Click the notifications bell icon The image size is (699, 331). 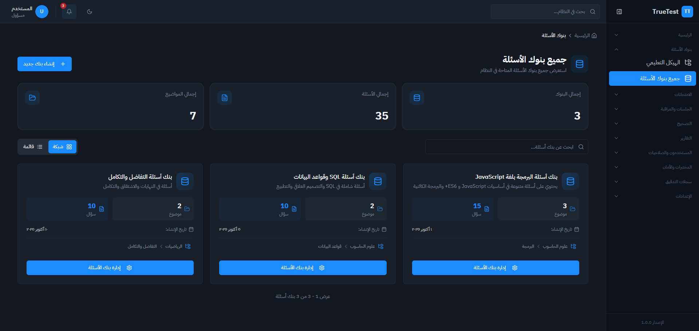tap(69, 11)
